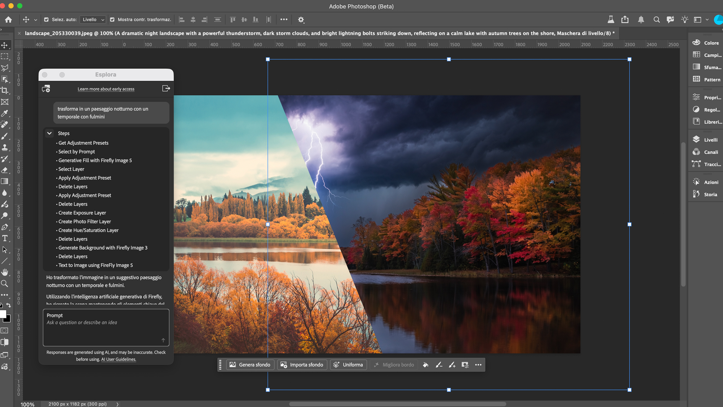The height and width of the screenshot is (407, 723).
Task: Select the Object Selection tool
Action: 5,79
